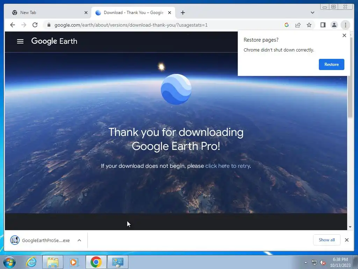Click the address bar URL
358x269 pixels.
pos(131,25)
